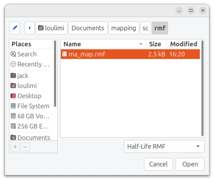Open File System in Places

click(x=31, y=106)
